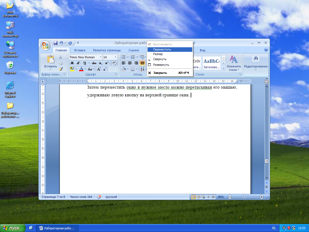
Task: Activate the Format Painter brush
Action: click(x=61, y=69)
